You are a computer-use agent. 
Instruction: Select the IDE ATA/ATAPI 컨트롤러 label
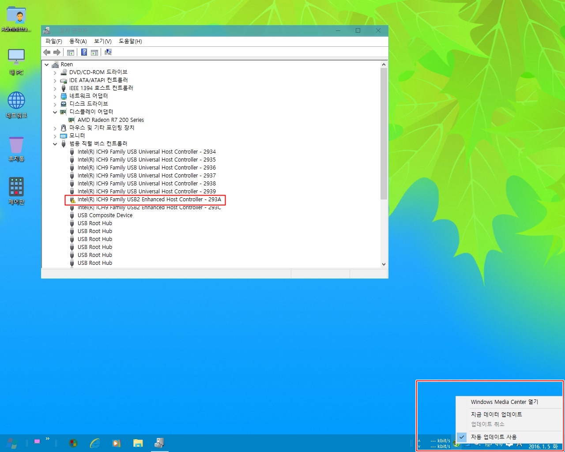[x=98, y=80]
